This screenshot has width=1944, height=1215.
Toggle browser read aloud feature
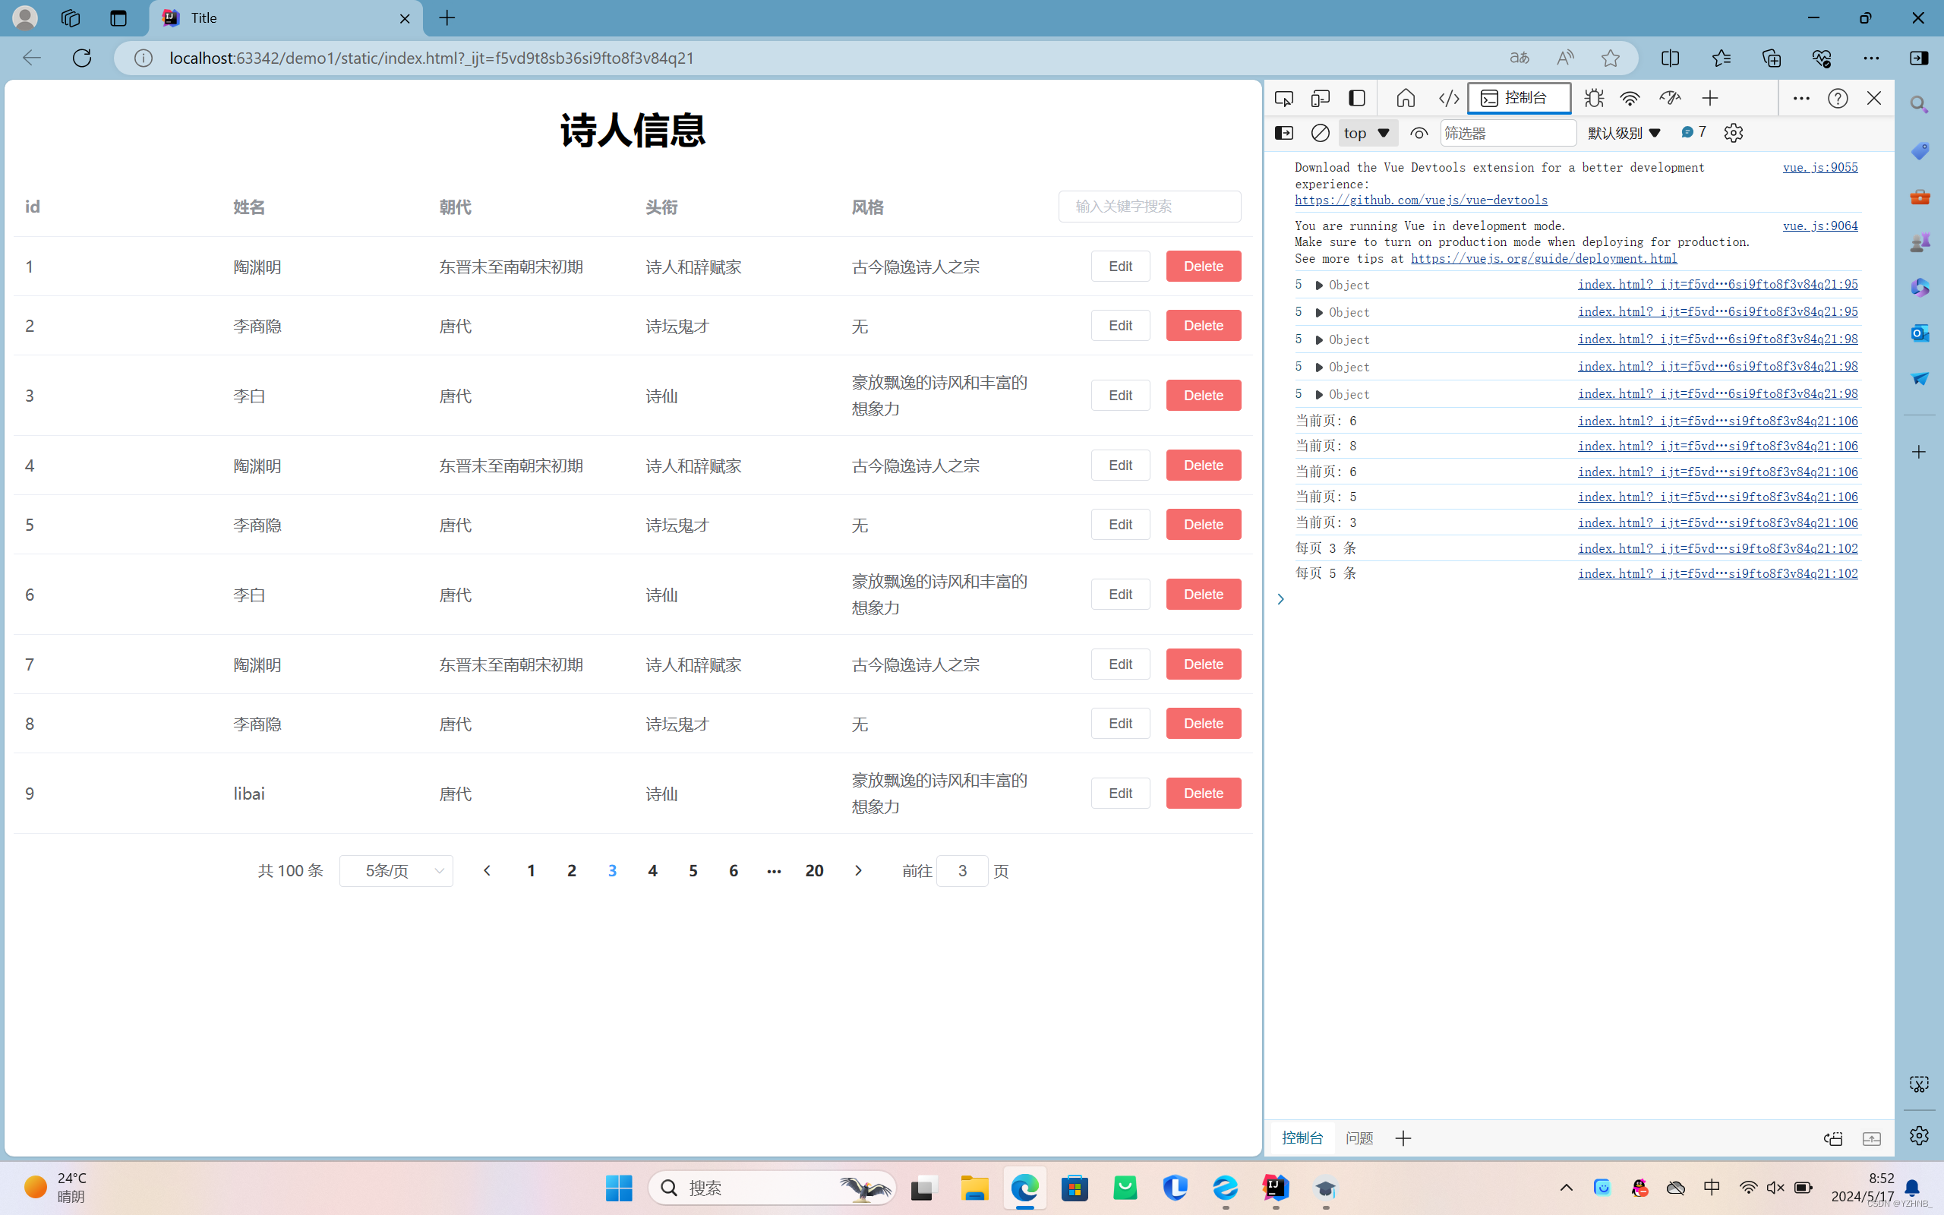(1565, 57)
